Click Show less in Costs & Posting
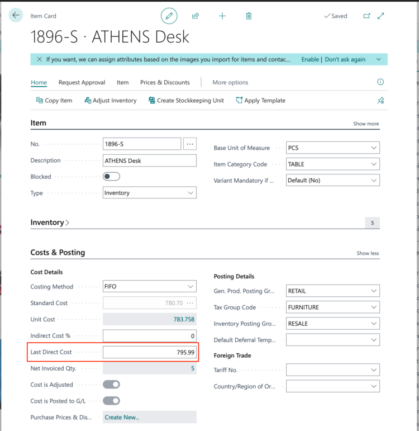This screenshot has height=431, width=419. tap(368, 253)
